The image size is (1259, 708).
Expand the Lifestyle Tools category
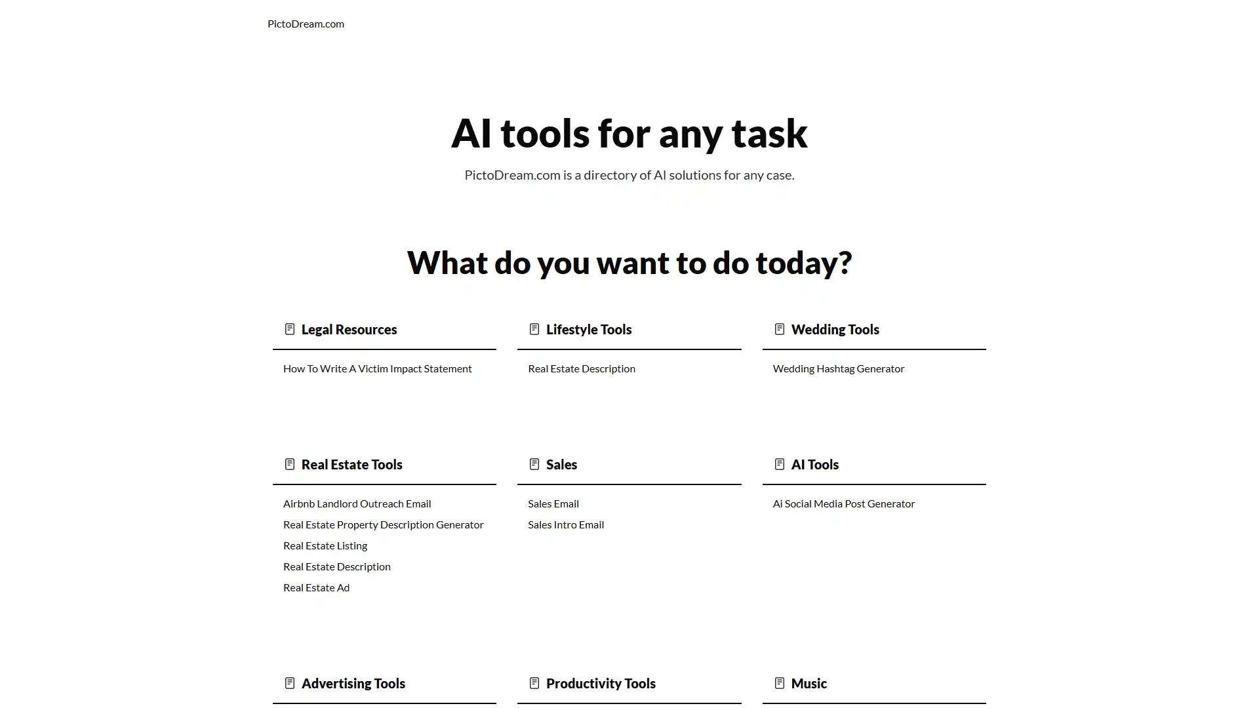pos(589,328)
